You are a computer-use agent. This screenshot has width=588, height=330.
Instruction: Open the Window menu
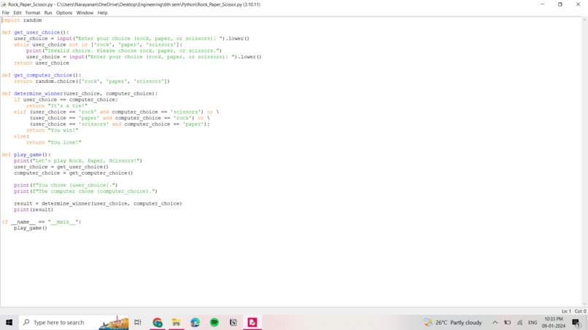[85, 12]
